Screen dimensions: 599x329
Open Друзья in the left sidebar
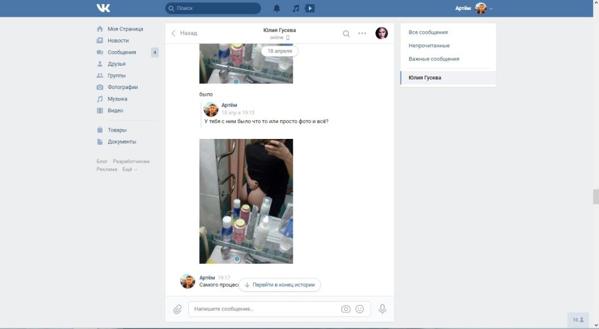click(x=116, y=64)
